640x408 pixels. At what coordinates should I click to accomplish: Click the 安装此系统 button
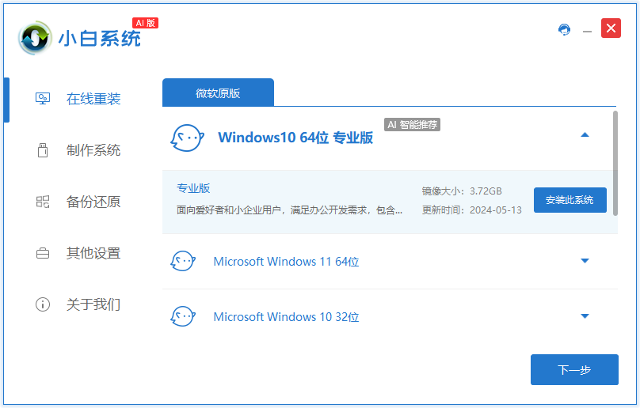tap(570, 200)
